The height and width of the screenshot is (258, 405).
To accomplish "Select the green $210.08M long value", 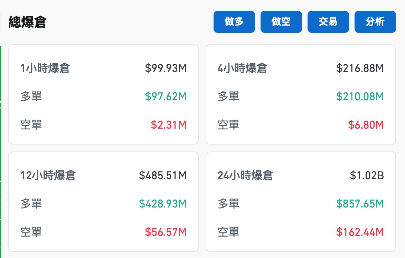I will pos(360,96).
